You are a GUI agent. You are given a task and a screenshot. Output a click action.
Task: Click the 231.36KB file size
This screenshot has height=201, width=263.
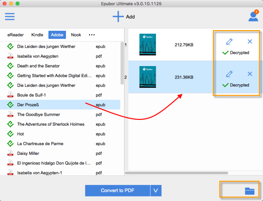(184, 77)
